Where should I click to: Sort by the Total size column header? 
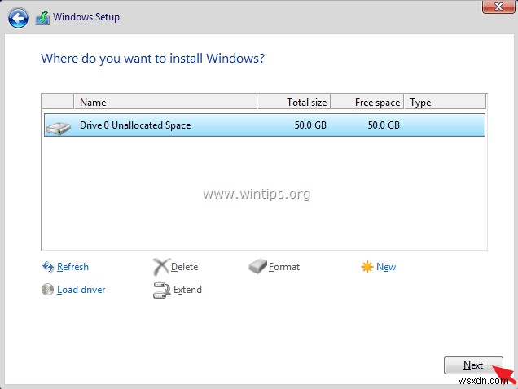click(294, 102)
